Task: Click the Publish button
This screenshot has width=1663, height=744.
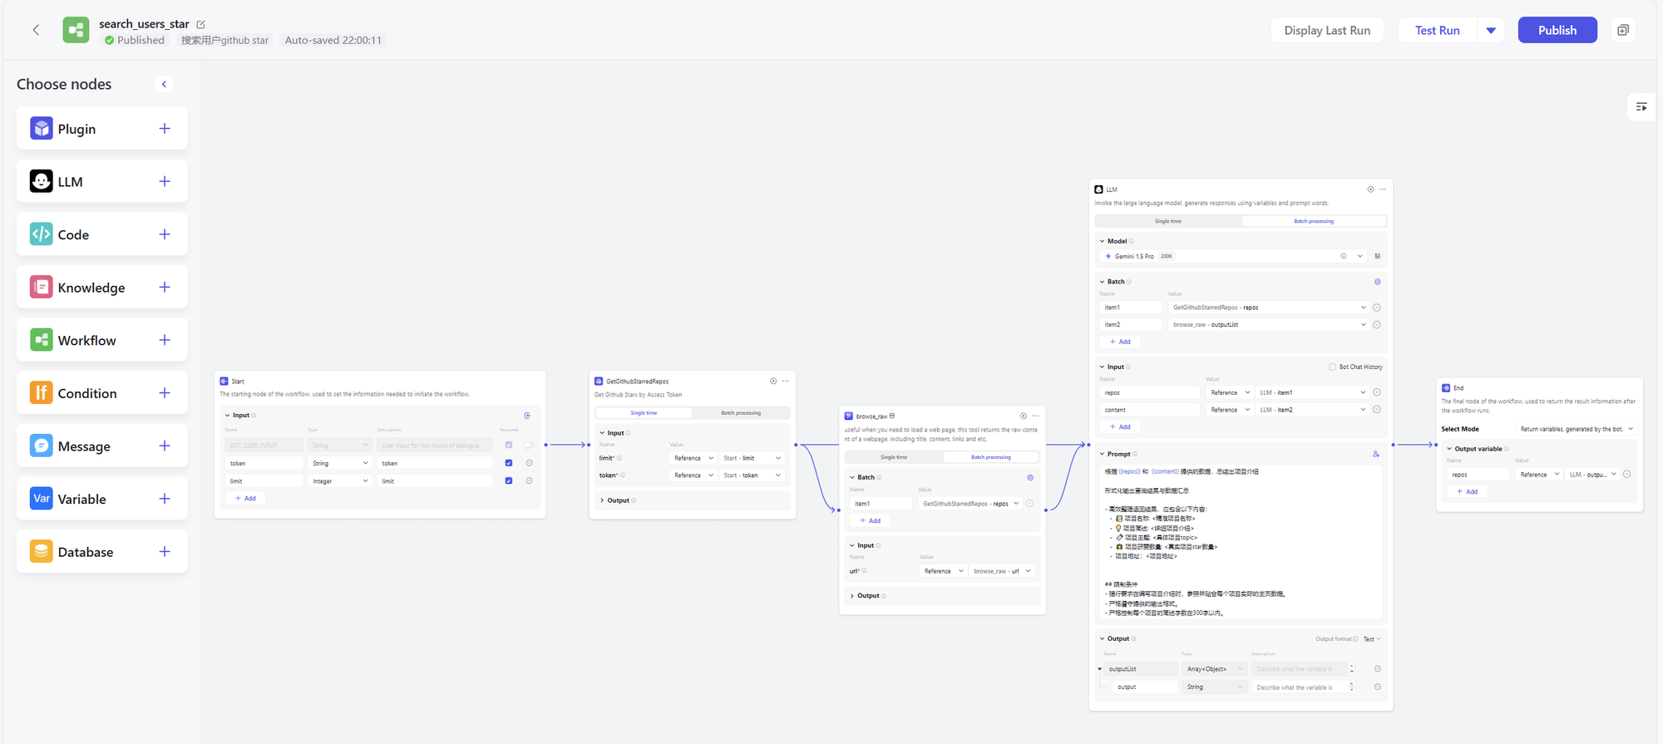Action: (x=1557, y=30)
